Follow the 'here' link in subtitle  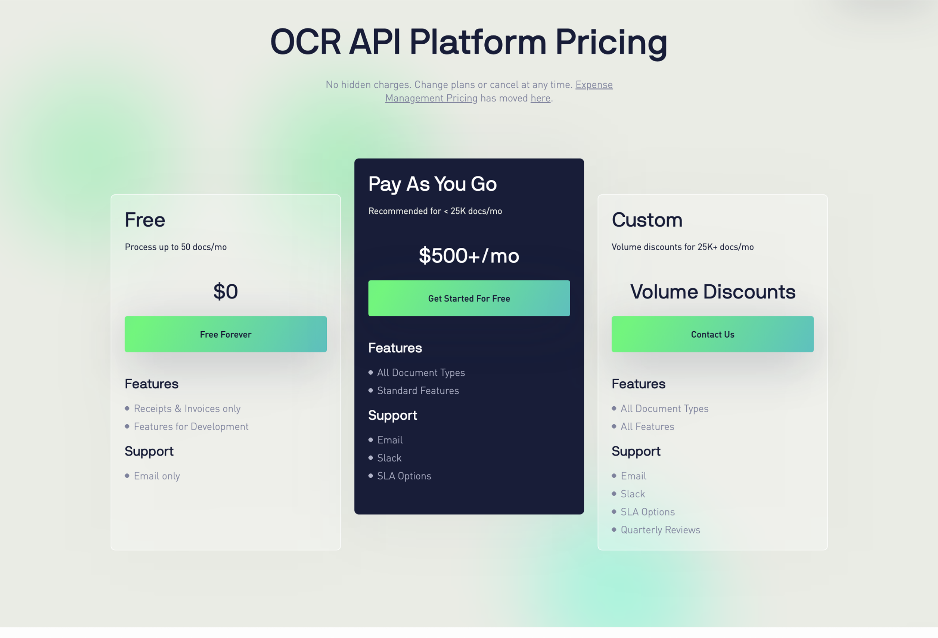click(540, 98)
